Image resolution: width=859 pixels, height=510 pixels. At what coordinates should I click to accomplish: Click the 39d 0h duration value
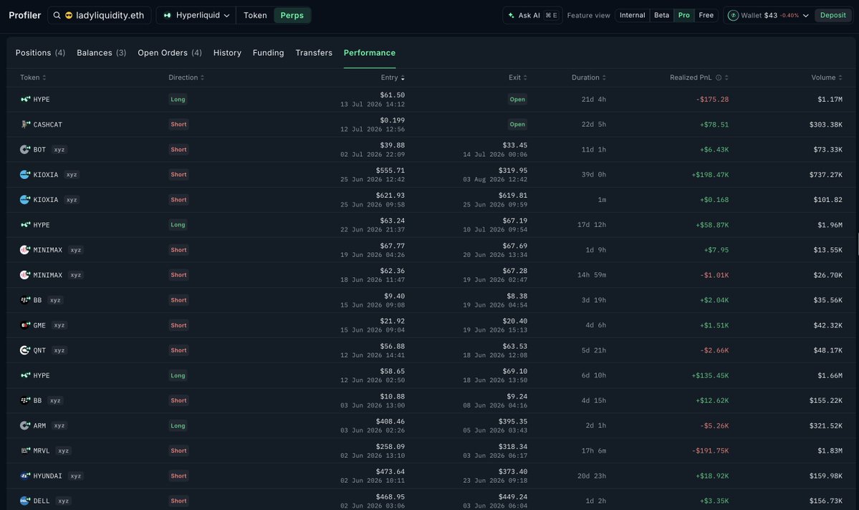point(594,175)
